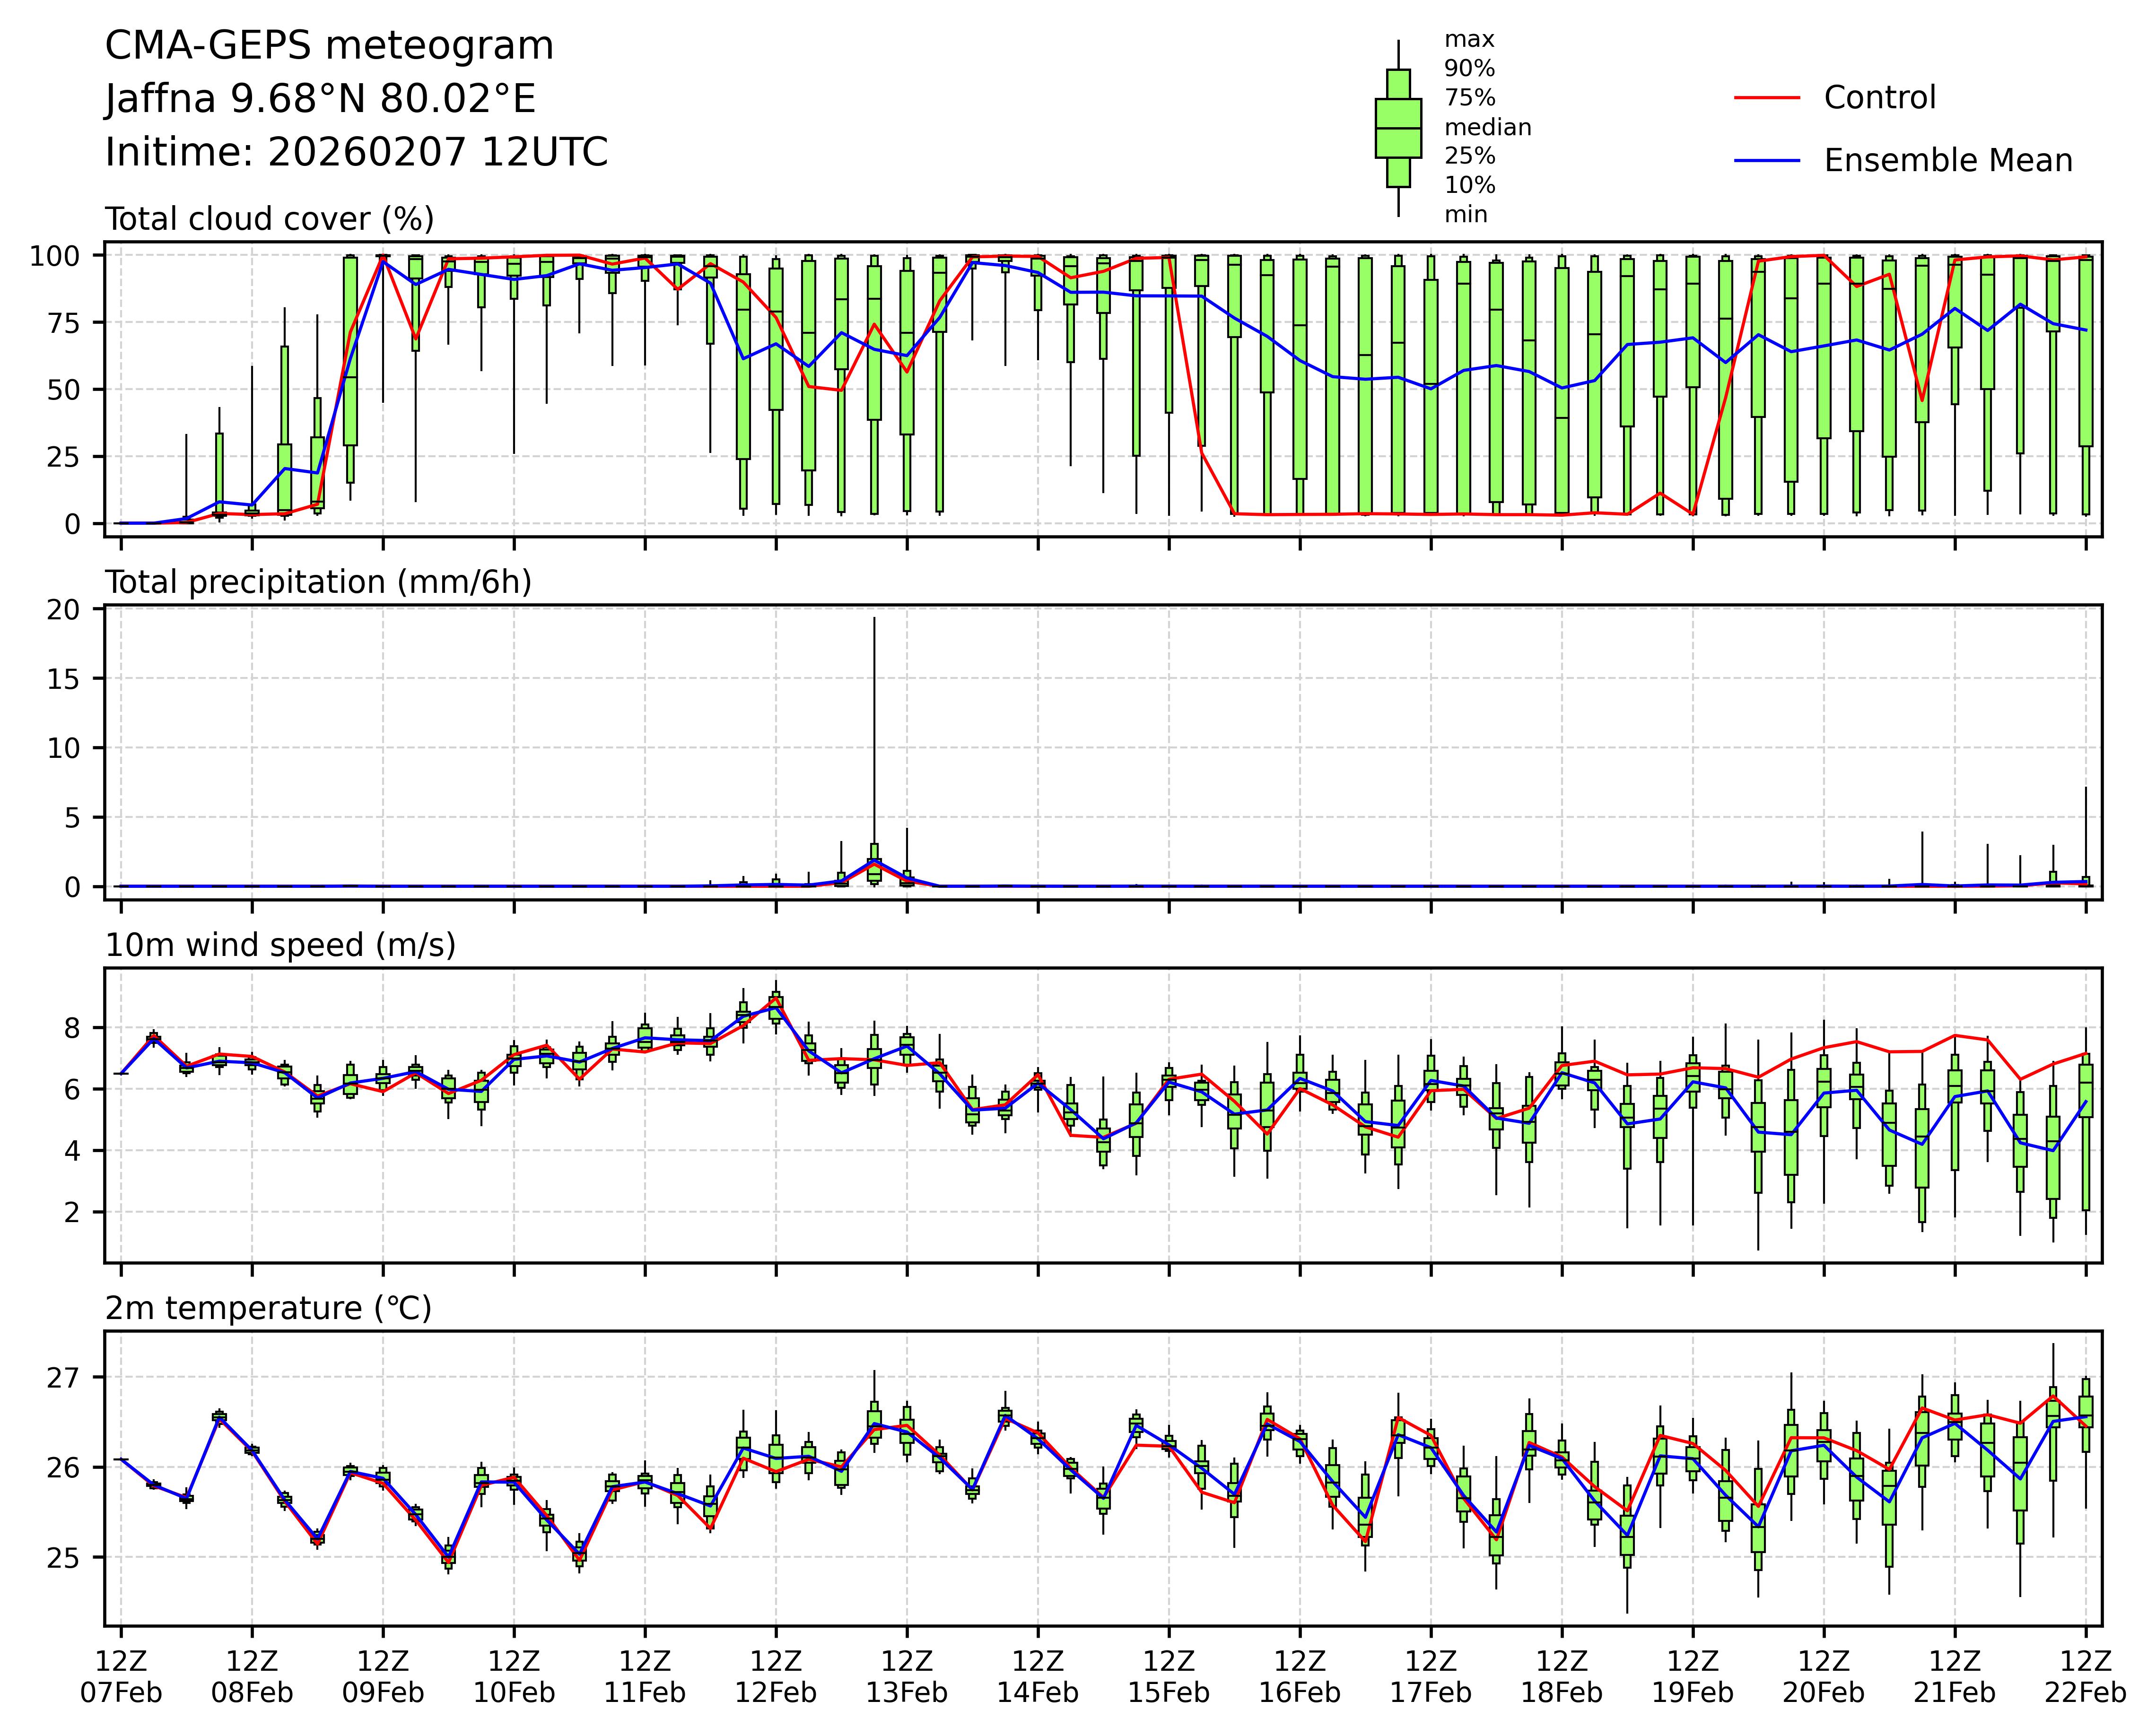Click the '12Z 22Feb' x-axis tick label
This screenshot has height=1736, width=2156.
tap(2085, 1677)
